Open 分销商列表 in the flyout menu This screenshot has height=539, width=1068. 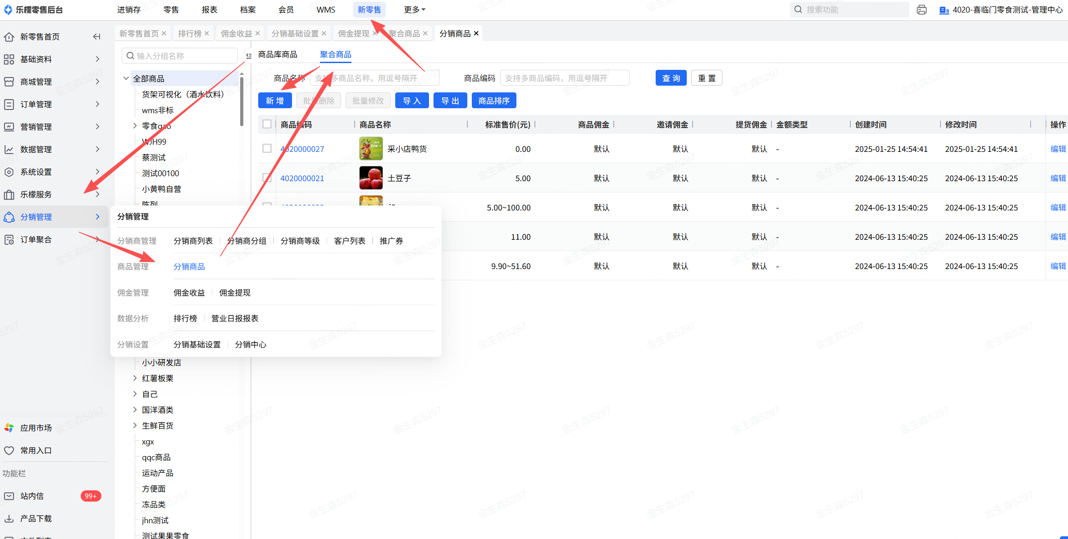pyautogui.click(x=193, y=241)
